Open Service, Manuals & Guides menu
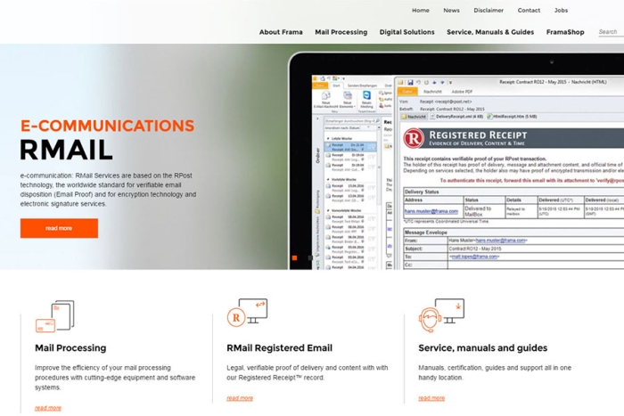624x416 pixels. click(490, 32)
